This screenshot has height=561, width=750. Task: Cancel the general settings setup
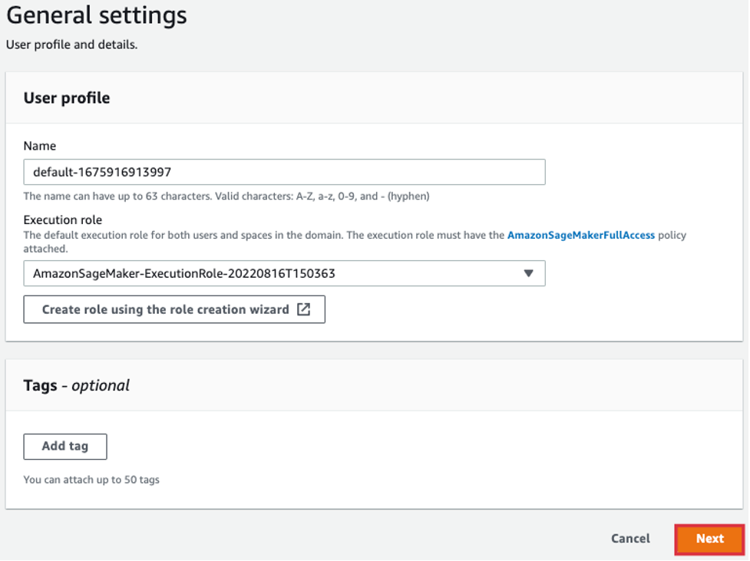tap(630, 539)
